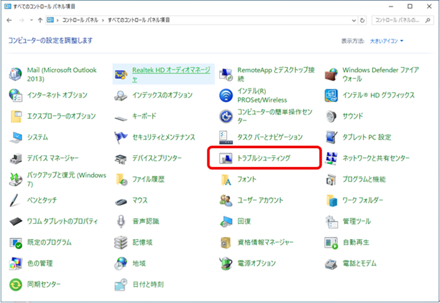The width and height of the screenshot is (440, 303).
Task: Open the プログラムと機能 link
Action: point(364,179)
